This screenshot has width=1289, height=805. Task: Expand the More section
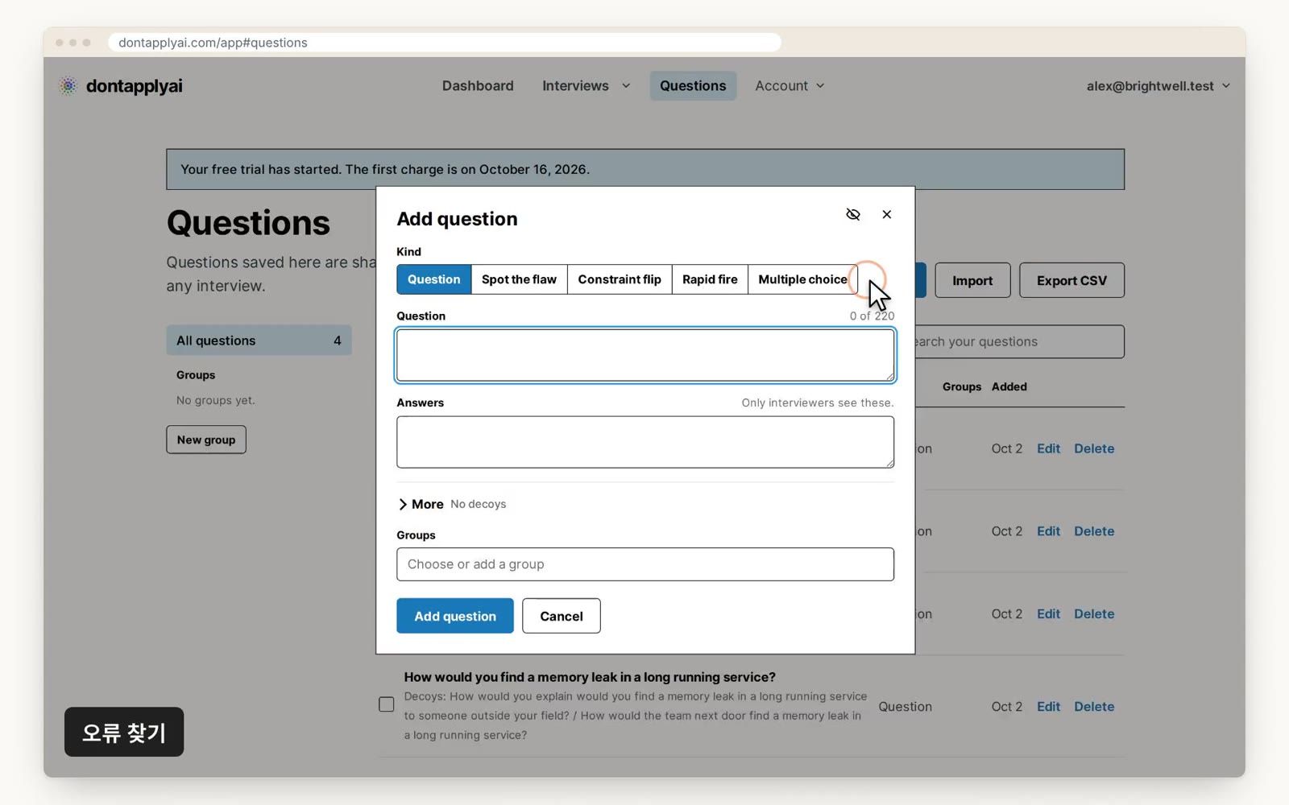tap(421, 504)
